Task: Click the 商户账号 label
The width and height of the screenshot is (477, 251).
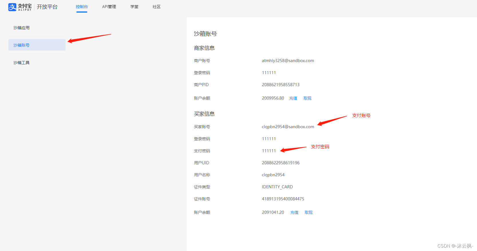Action: (x=202, y=61)
